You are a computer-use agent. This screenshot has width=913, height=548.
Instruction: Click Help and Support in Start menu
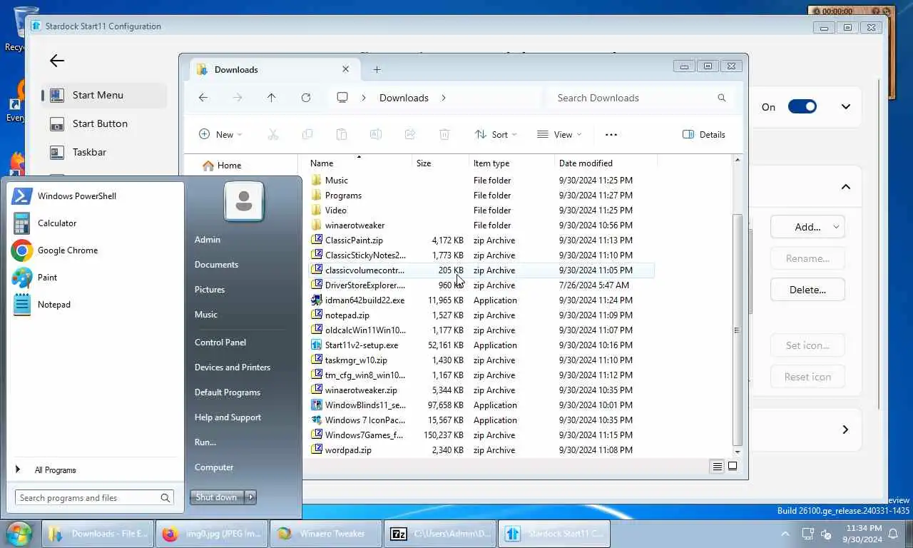[228, 417]
